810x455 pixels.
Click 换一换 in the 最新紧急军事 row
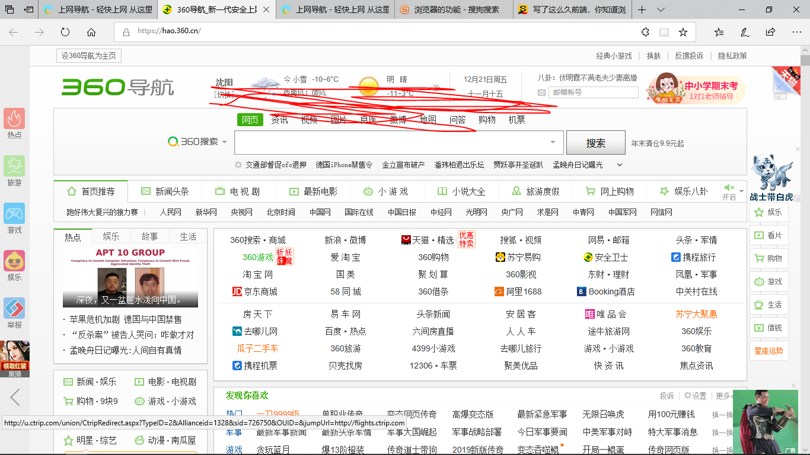722,415
